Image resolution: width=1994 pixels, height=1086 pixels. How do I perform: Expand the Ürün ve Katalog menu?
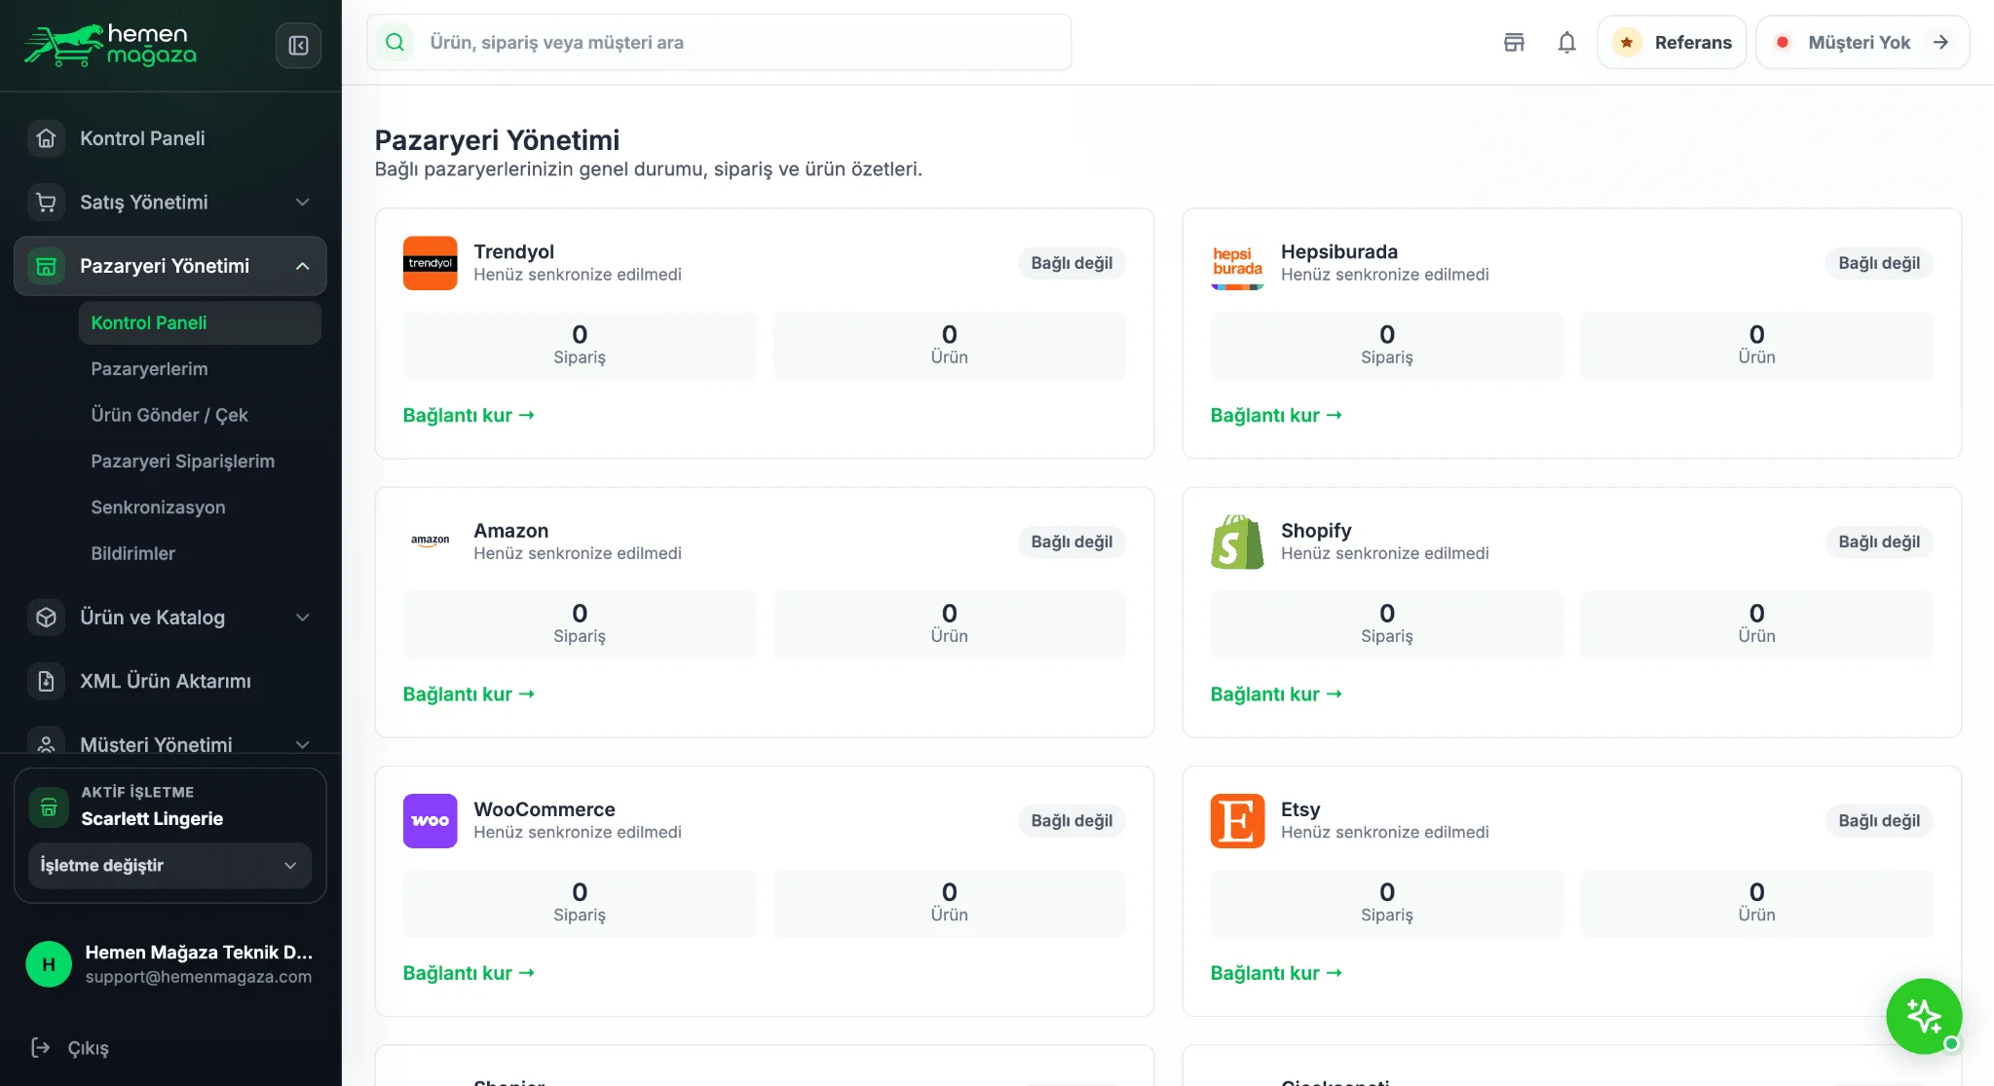pyautogui.click(x=170, y=617)
